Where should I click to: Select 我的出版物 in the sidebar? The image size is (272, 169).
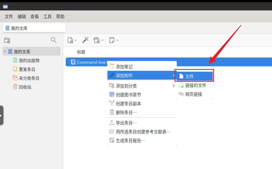29,60
